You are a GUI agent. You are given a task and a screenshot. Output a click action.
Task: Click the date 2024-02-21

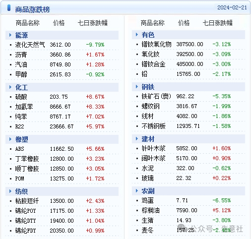coord(232,7)
